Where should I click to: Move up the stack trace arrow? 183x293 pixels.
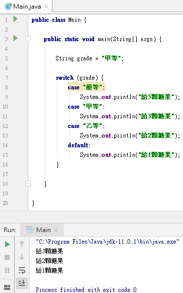point(22,244)
